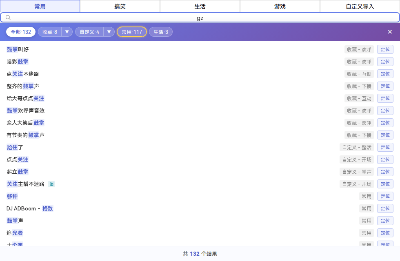Image resolution: width=400 pixels, height=261 pixels.
Task: Select the 鼓掌欢呼声音效 result
Action: coord(25,111)
